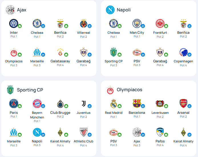Click blue away badge beside Man City

[x=143, y=26]
